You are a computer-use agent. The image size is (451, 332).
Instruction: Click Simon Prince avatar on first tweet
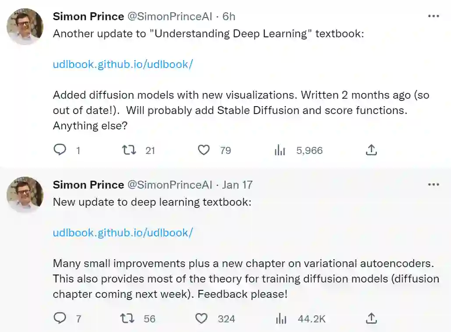pyautogui.click(x=25, y=26)
